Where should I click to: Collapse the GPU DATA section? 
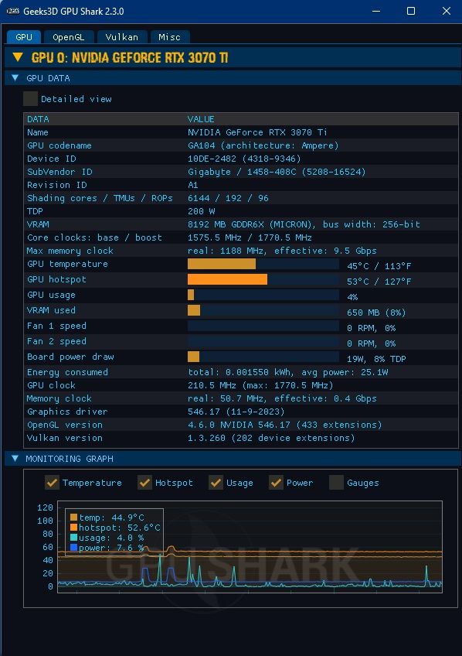point(15,78)
